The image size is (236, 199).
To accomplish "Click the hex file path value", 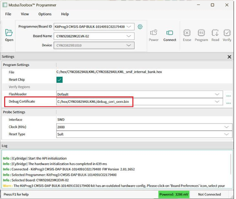I will [109, 72].
